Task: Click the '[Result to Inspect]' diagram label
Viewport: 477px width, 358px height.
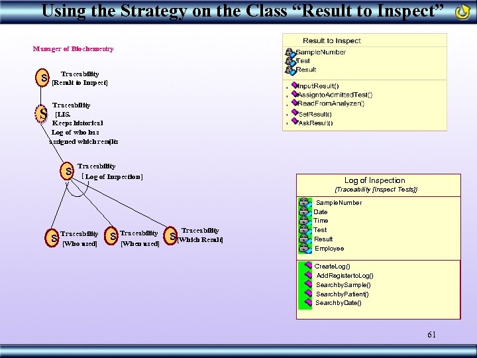Action: pyautogui.click(x=79, y=83)
